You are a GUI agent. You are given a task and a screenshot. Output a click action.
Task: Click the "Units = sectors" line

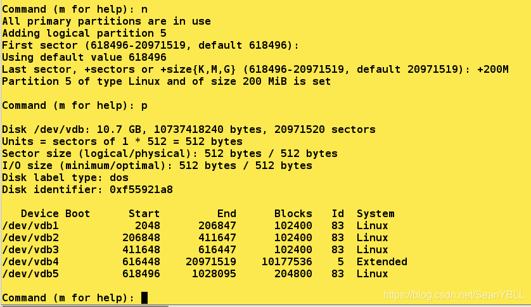[122, 142]
